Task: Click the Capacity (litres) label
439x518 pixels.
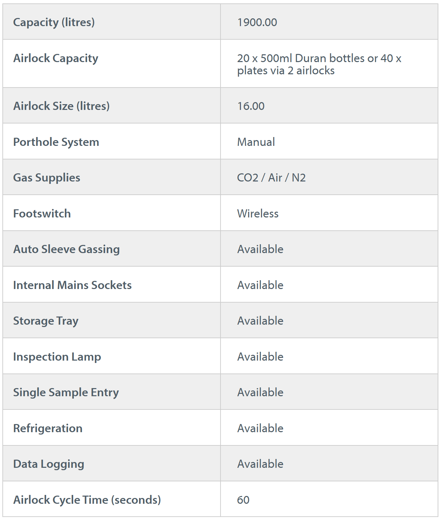Action: click(x=54, y=22)
